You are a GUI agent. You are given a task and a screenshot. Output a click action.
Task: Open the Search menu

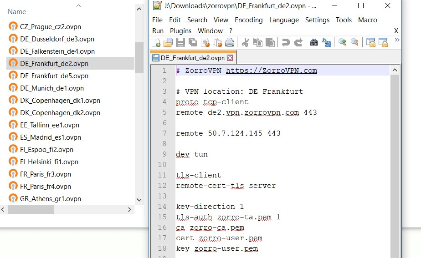(197, 20)
